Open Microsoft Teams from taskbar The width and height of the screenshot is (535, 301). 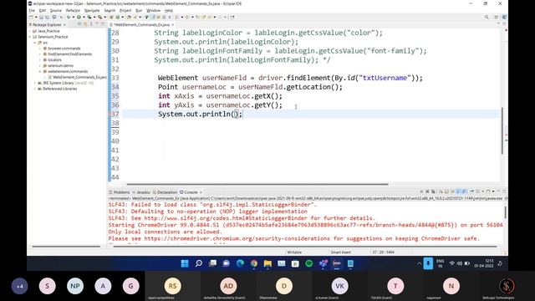pos(323,263)
